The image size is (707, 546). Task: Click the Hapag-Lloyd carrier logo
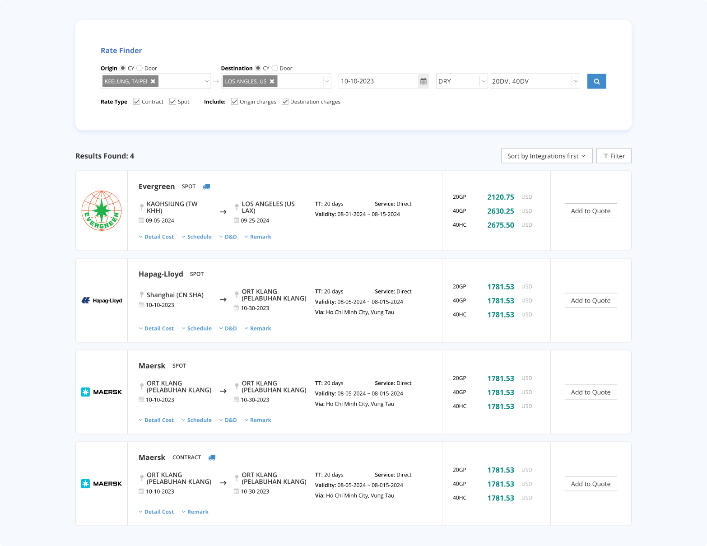pos(102,300)
